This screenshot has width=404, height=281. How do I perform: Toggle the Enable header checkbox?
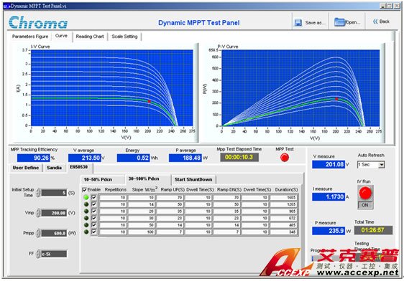84,190
